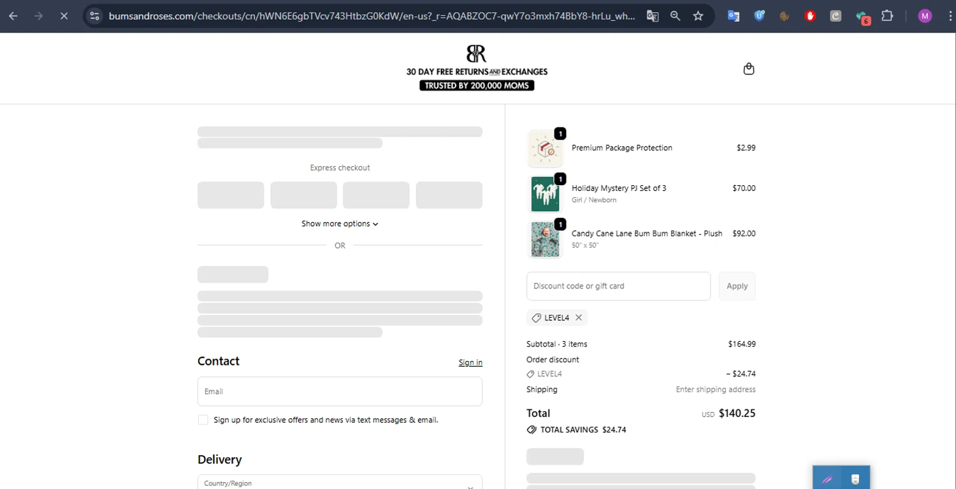Viewport: 956px width, 489px height.
Task: Click the TOTAL SAVINGS $24.74 line
Action: click(x=577, y=430)
